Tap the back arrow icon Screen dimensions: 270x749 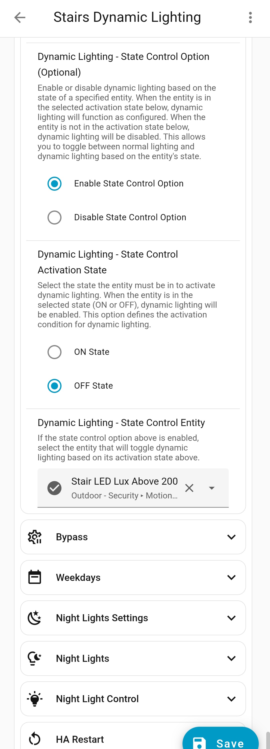20,18
